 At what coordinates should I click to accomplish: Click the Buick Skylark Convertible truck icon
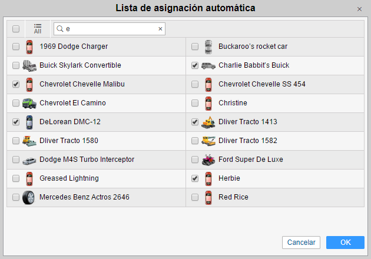tap(29, 65)
